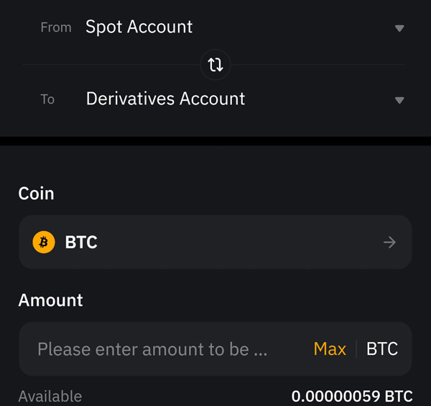Image resolution: width=431 pixels, height=406 pixels.
Task: Expand the From account dropdown triangle
Action: [399, 28]
